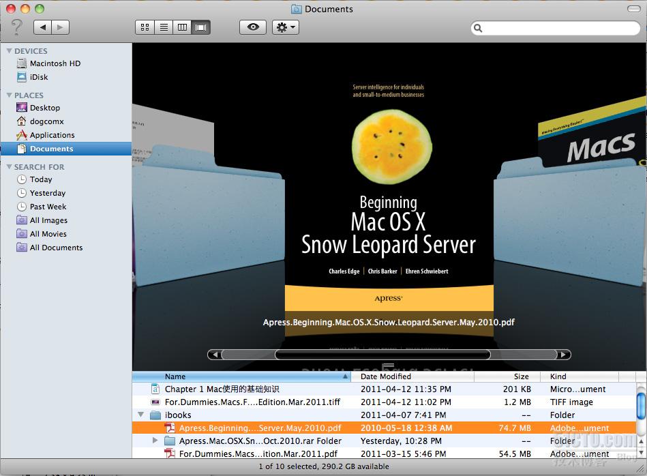Click the Cover Flow resize handle
The height and width of the screenshot is (476, 647).
388,366
